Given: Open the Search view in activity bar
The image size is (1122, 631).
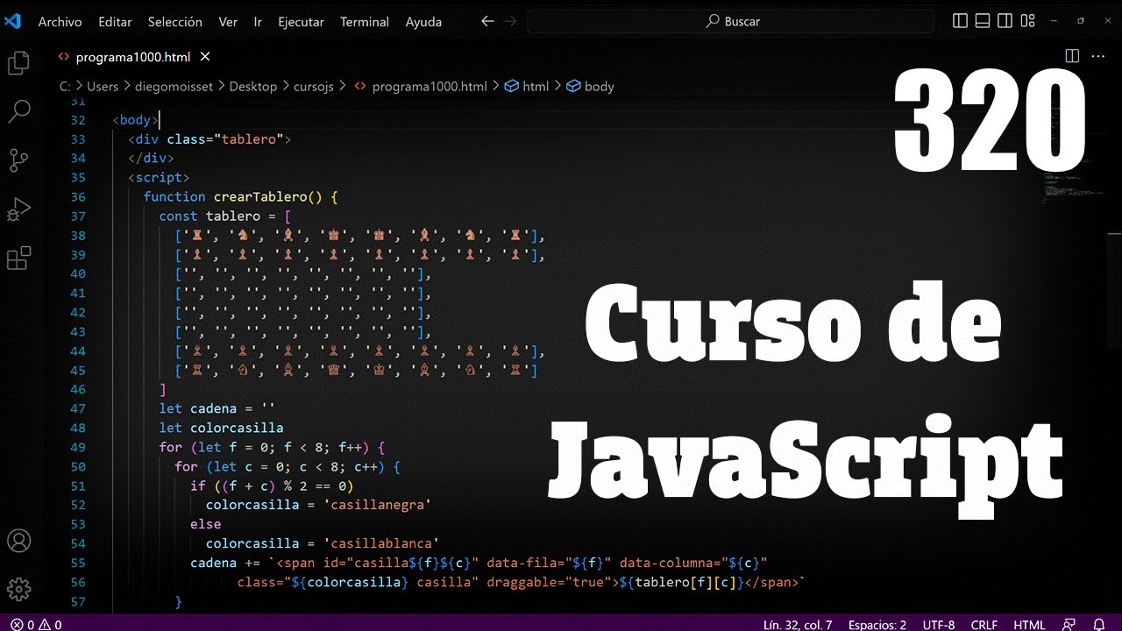Looking at the screenshot, I should point(18,111).
